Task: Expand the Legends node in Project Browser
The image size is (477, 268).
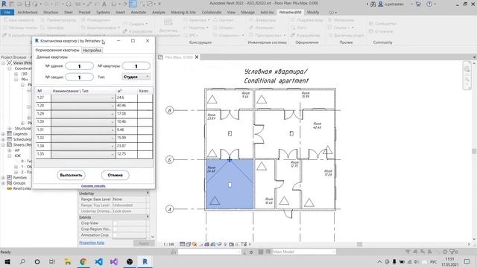Action: point(3,134)
